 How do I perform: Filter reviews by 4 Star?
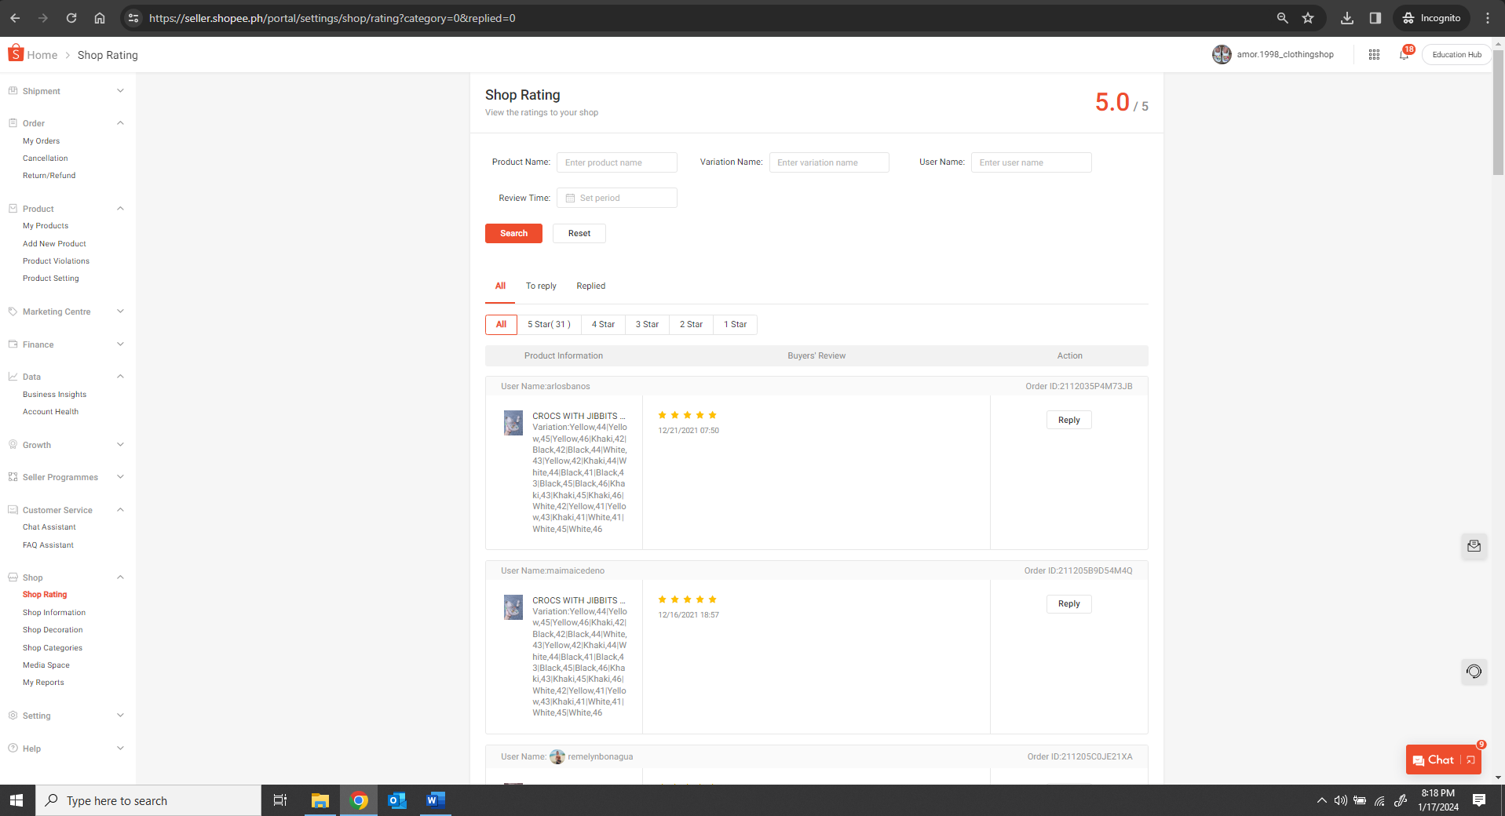(x=603, y=324)
